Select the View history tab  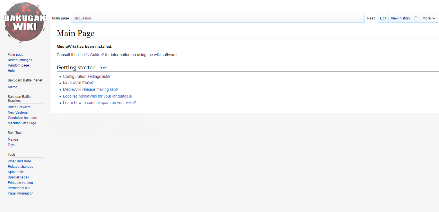400,18
